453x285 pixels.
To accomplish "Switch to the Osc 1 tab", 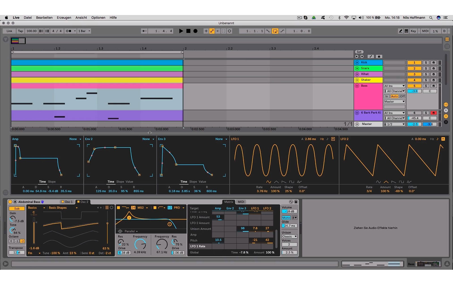I will [x=67, y=202].
